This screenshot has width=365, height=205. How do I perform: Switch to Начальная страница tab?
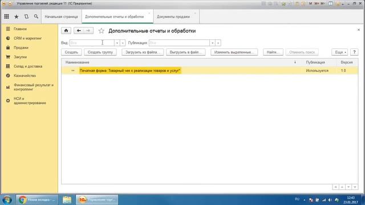[x=61, y=17]
